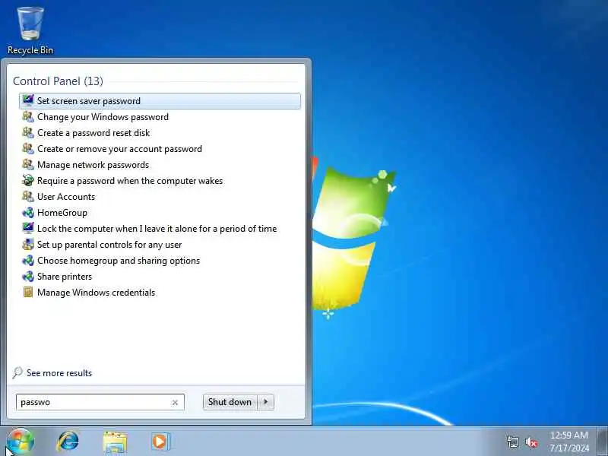Expand the Shut down options arrow
Viewport: 608px width, 456px height.
click(x=265, y=402)
